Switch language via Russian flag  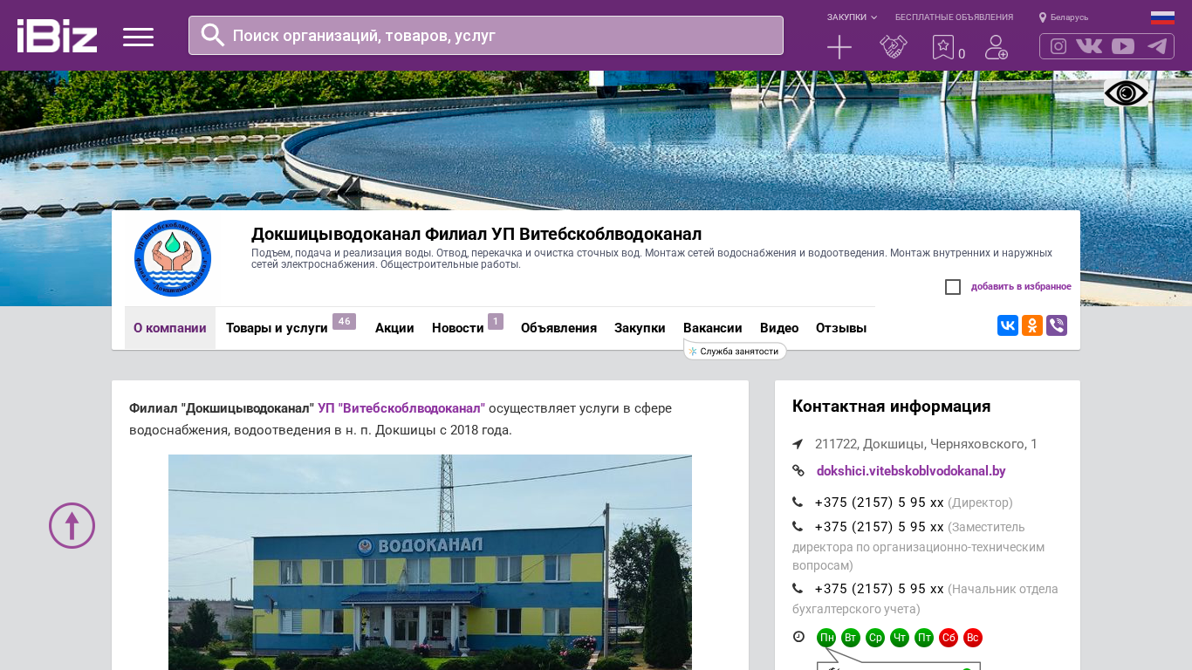click(1162, 17)
